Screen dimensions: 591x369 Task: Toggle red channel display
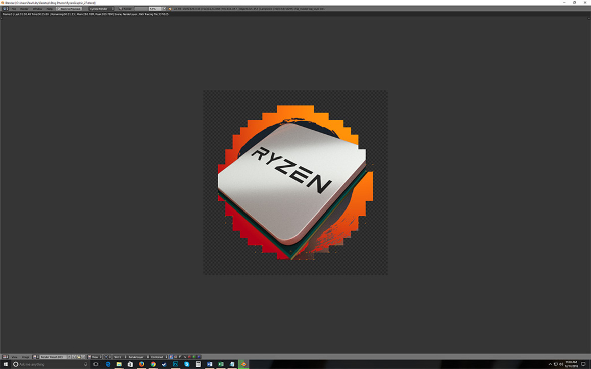pos(189,357)
